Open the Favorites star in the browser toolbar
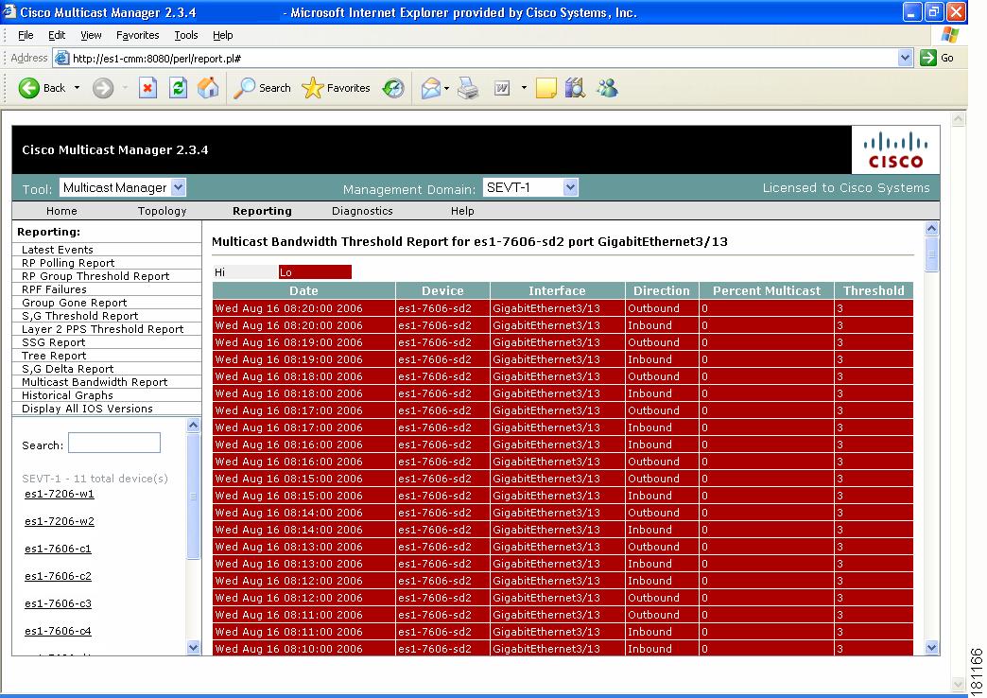Image resolution: width=987 pixels, height=698 pixels. 336,88
